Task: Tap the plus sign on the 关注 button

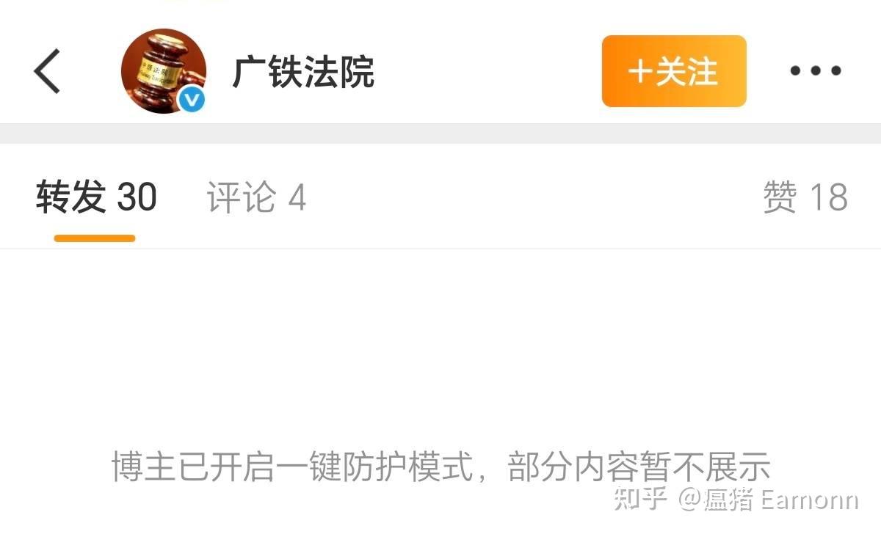Action: [641, 71]
